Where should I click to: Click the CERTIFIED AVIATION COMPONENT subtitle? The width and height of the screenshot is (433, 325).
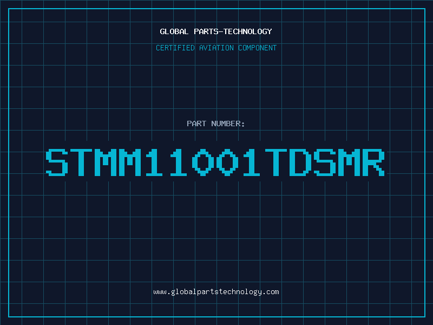(x=216, y=48)
